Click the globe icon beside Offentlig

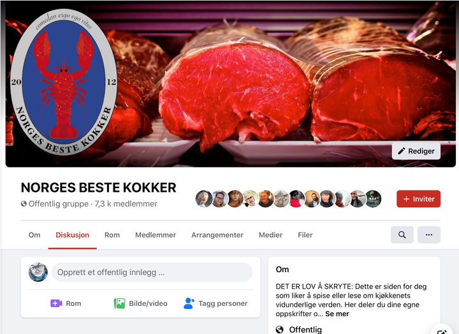[280, 330]
